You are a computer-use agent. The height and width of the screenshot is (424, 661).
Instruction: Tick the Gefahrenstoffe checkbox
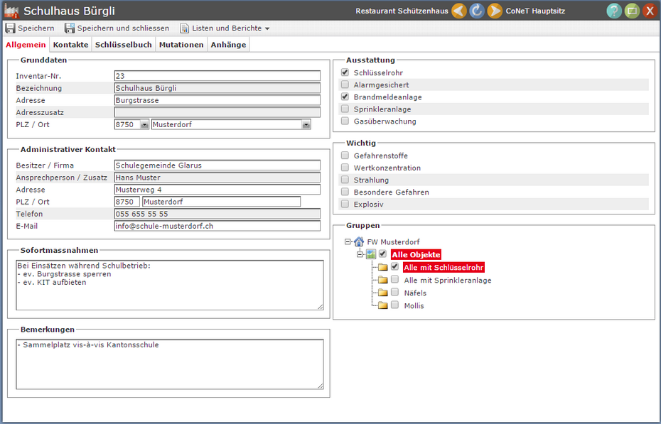pos(345,156)
